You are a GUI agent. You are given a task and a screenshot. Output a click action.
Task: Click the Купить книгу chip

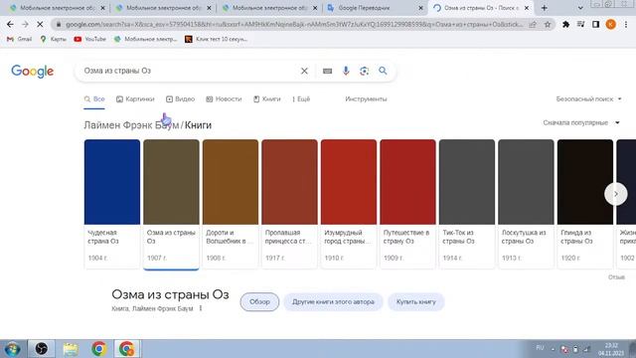416,302
